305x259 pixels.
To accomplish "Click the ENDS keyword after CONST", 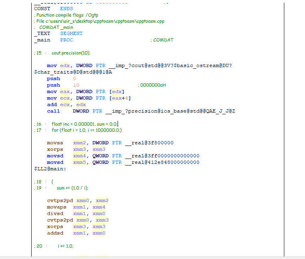I will (x=67, y=9).
